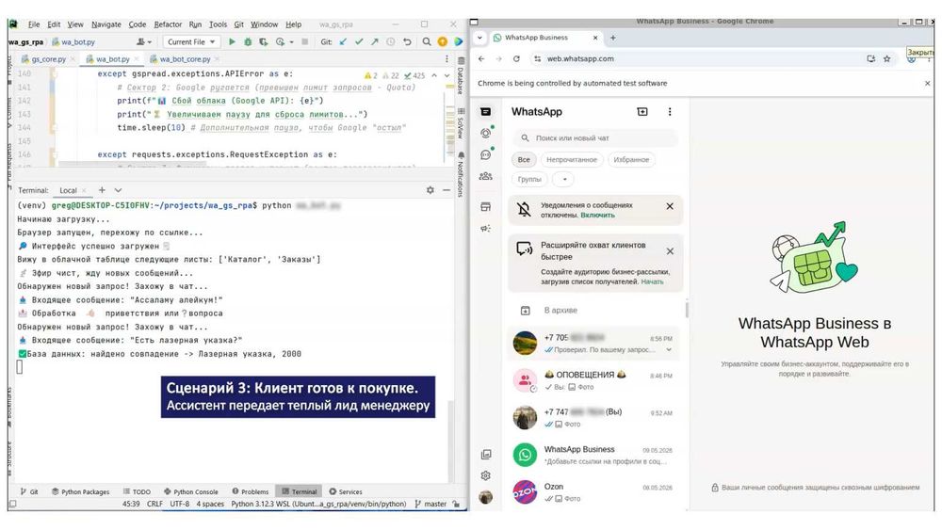The height and width of the screenshot is (530, 942).
Task: Open WhatsApp Channels sidebar icon
Action: [x=485, y=155]
